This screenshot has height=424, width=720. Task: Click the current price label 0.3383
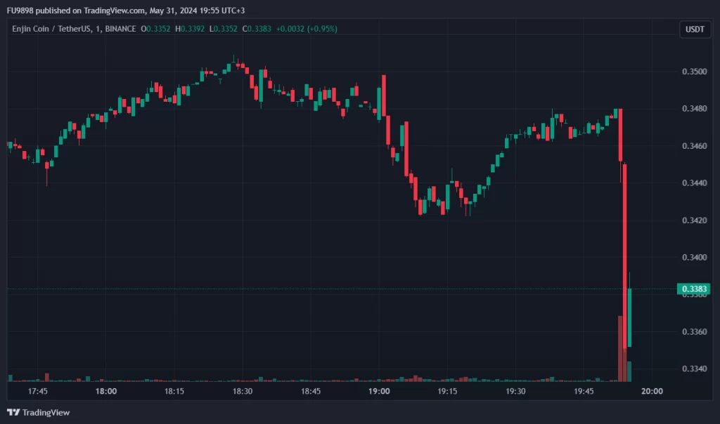pos(693,289)
